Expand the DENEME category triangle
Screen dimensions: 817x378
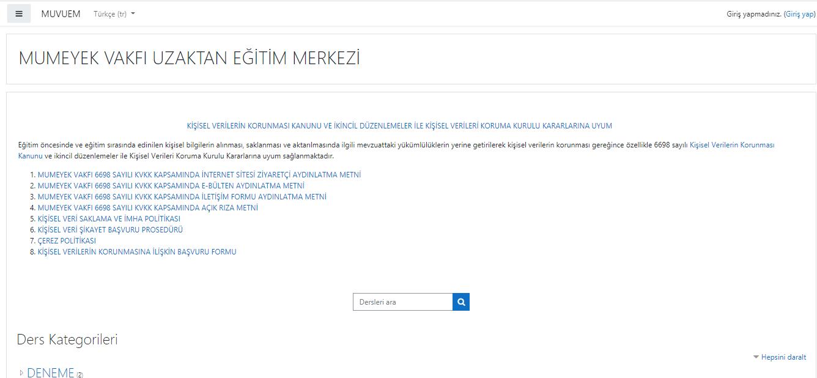[x=21, y=372]
